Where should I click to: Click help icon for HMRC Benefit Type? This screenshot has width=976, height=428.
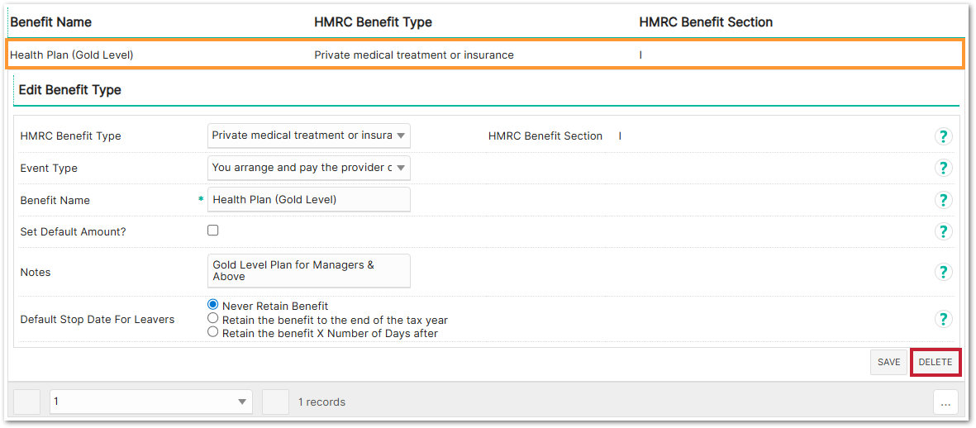click(x=943, y=136)
